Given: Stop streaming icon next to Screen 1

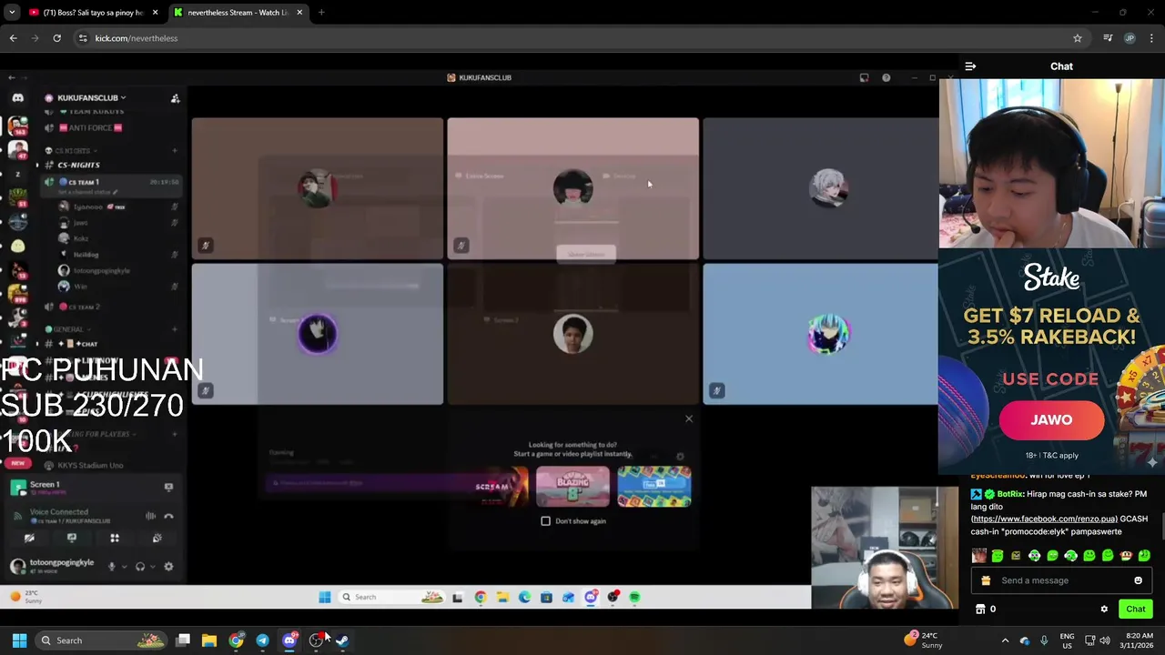Looking at the screenshot, I should click(168, 488).
